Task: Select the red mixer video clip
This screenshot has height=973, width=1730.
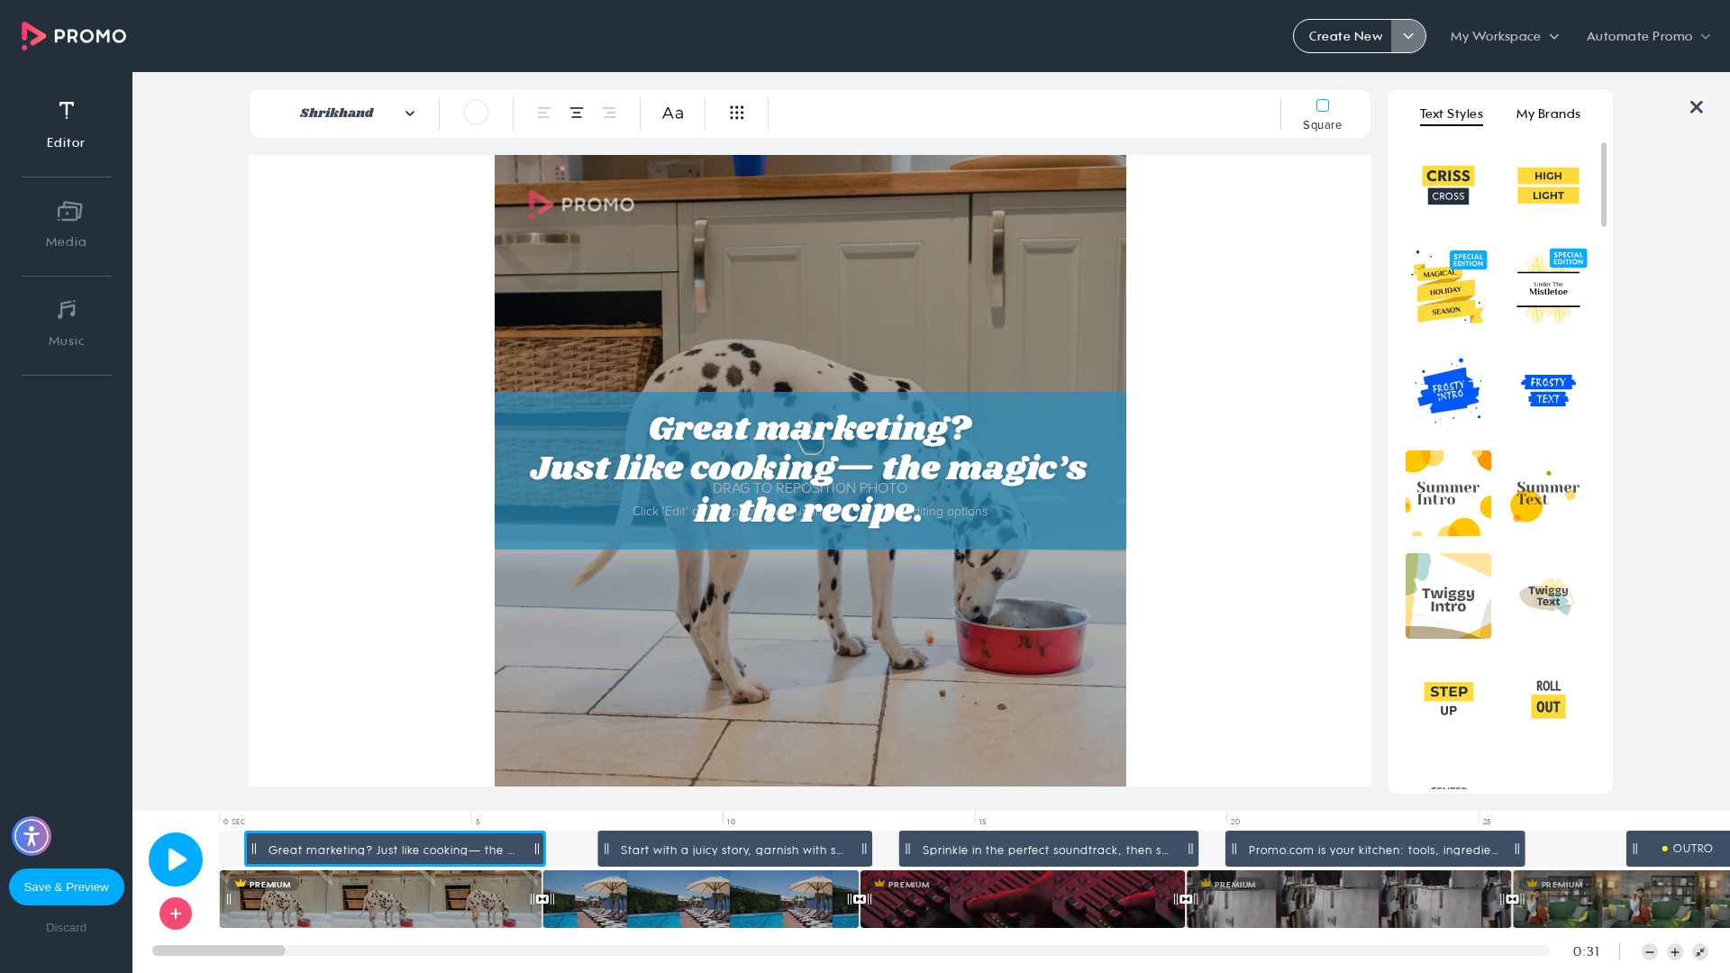Action: [x=1023, y=899]
